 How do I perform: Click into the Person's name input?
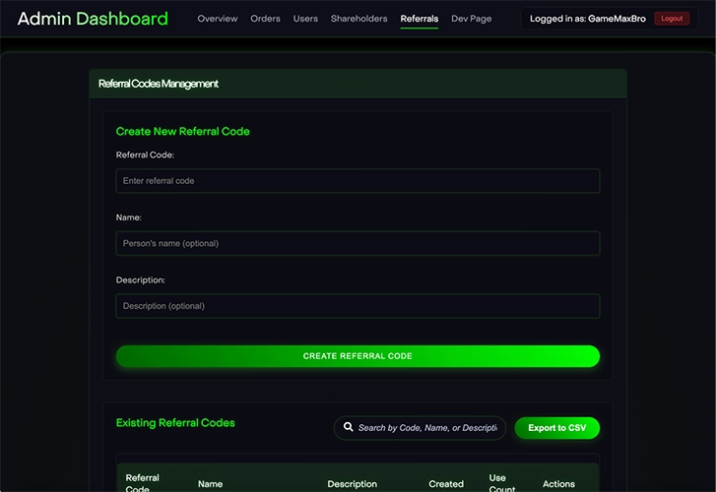[x=358, y=243]
